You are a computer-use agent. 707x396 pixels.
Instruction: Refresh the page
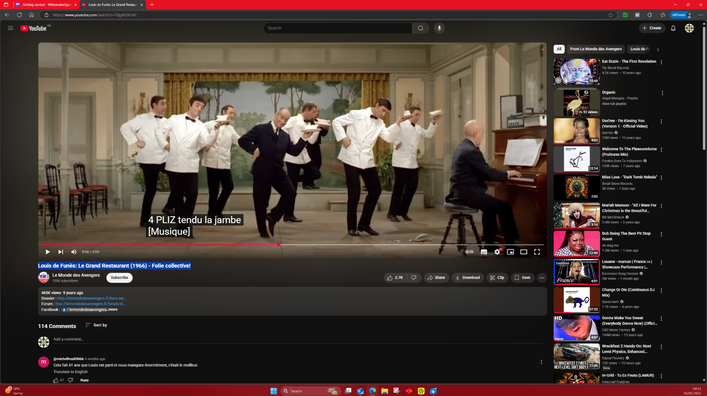click(x=19, y=15)
